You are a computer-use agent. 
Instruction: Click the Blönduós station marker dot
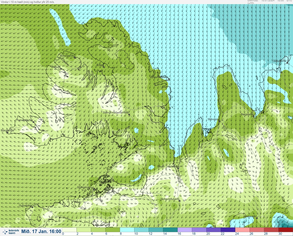point(219,121)
